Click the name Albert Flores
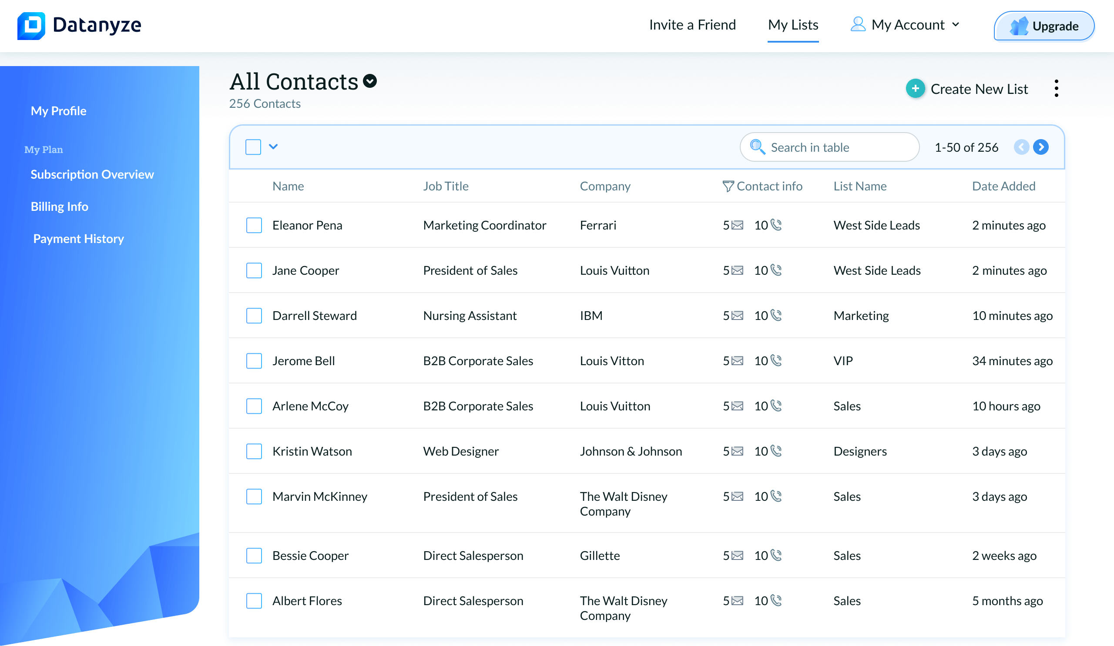Image resolution: width=1114 pixels, height=646 pixels. [307, 601]
